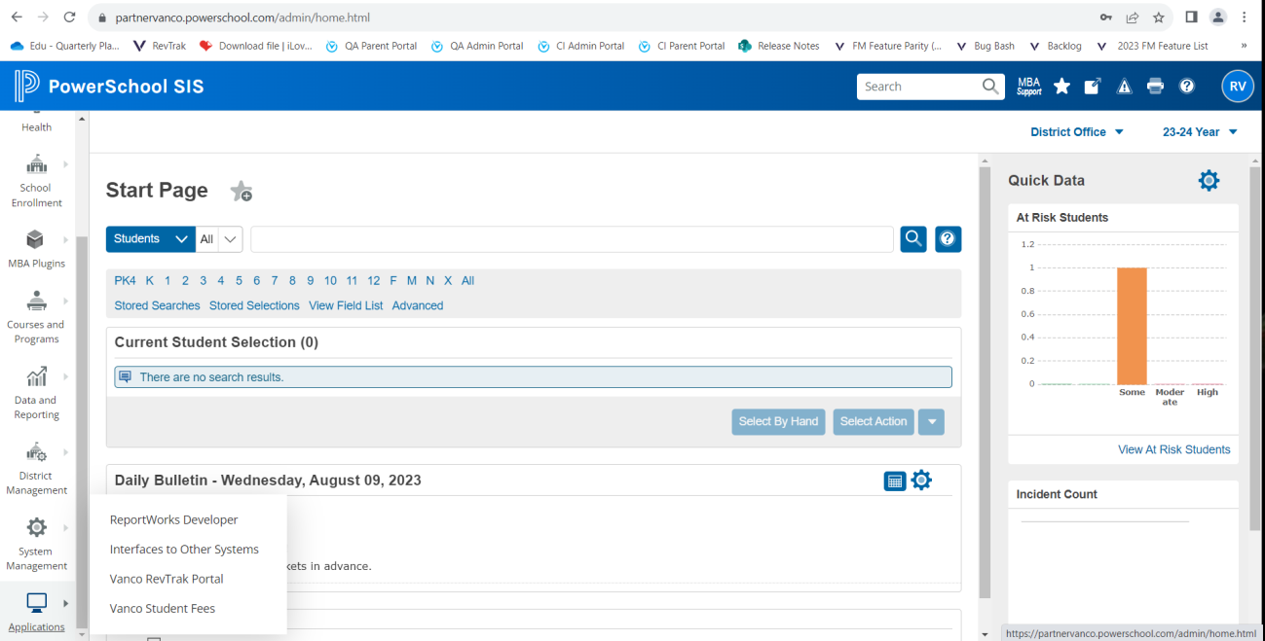Click the blue magnifier search button
The width and height of the screenshot is (1265, 641).
(913, 239)
